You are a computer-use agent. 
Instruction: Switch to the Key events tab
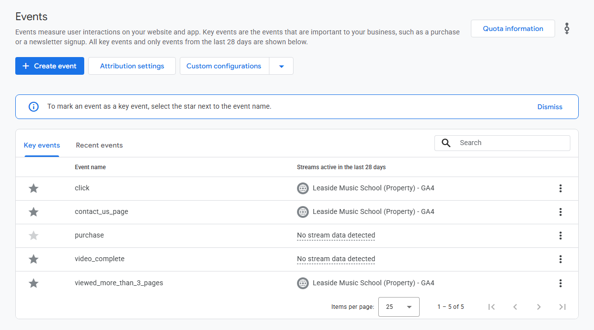click(x=42, y=145)
